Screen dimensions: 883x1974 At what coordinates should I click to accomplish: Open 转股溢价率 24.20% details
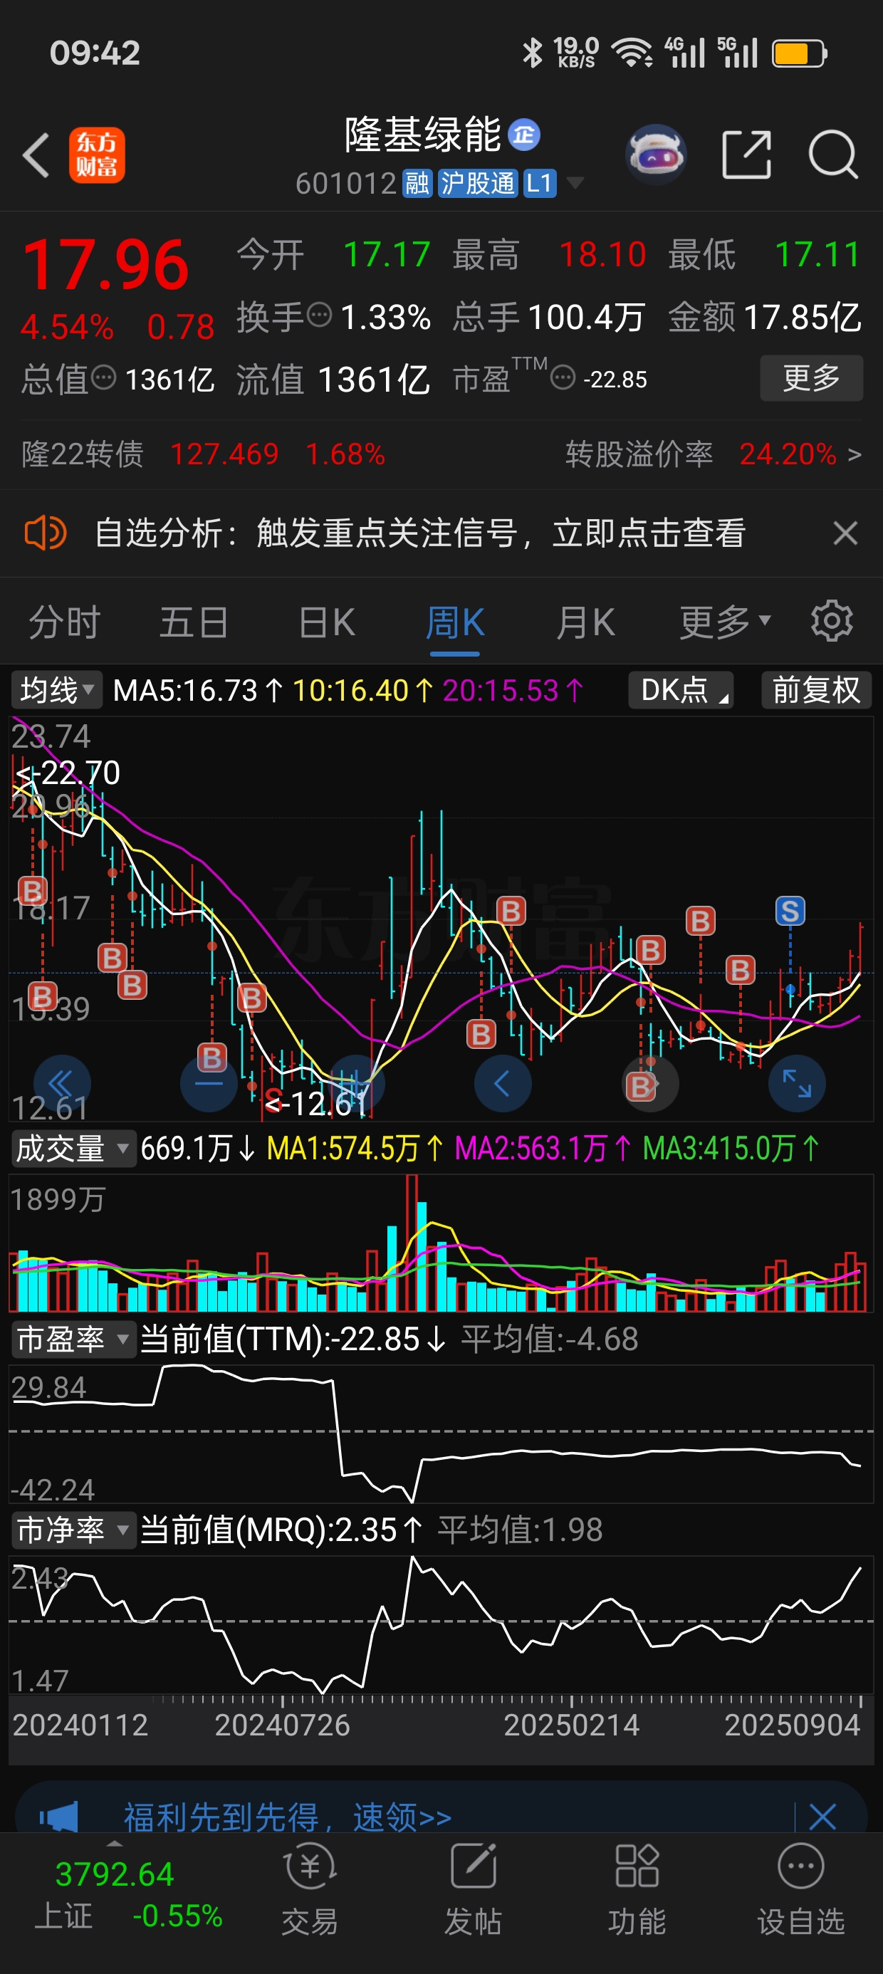[x=713, y=454]
